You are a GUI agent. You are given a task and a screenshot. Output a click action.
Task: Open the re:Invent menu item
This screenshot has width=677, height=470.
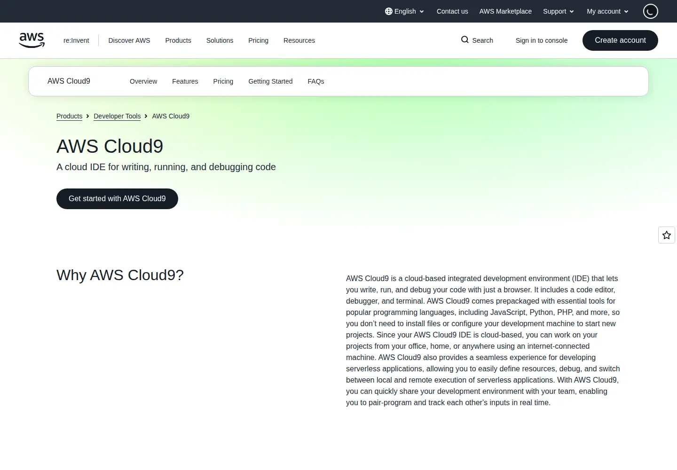point(76,40)
